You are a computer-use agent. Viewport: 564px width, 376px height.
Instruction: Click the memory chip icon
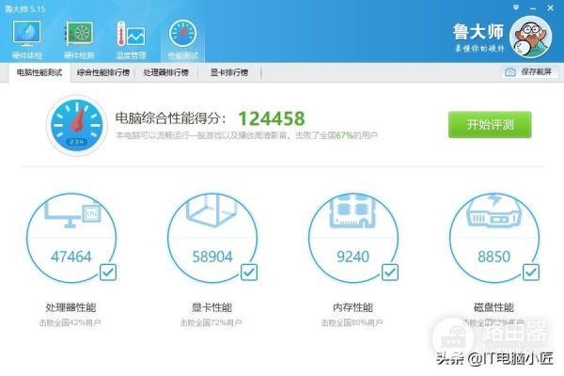point(352,211)
